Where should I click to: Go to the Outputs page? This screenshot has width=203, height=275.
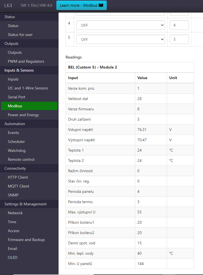[x=15, y=52]
